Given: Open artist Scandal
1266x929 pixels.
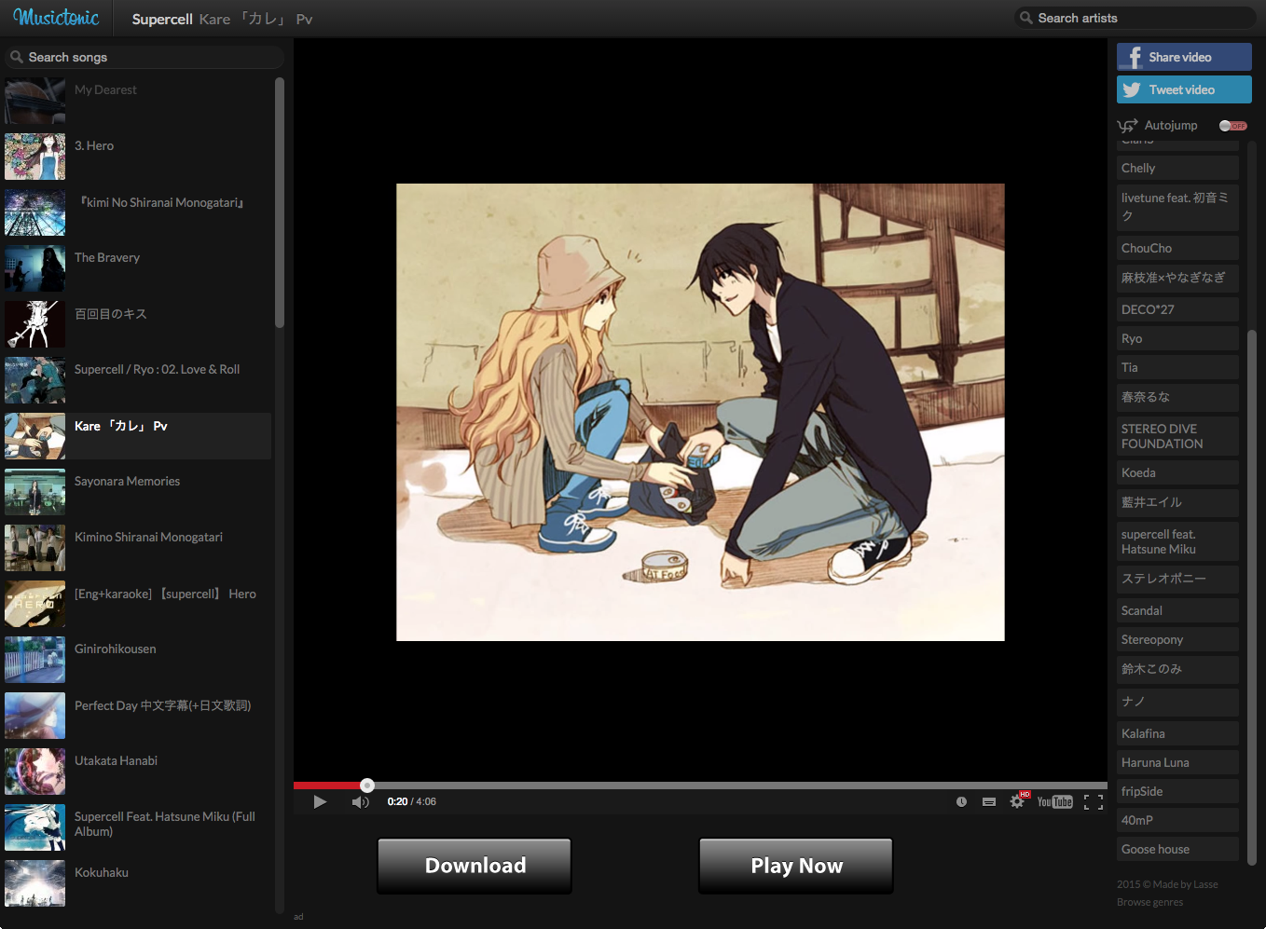Looking at the screenshot, I should click(1177, 610).
